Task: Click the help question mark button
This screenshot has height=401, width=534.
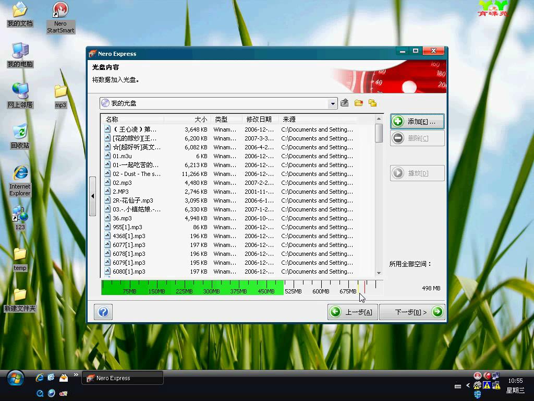Action: click(x=103, y=312)
